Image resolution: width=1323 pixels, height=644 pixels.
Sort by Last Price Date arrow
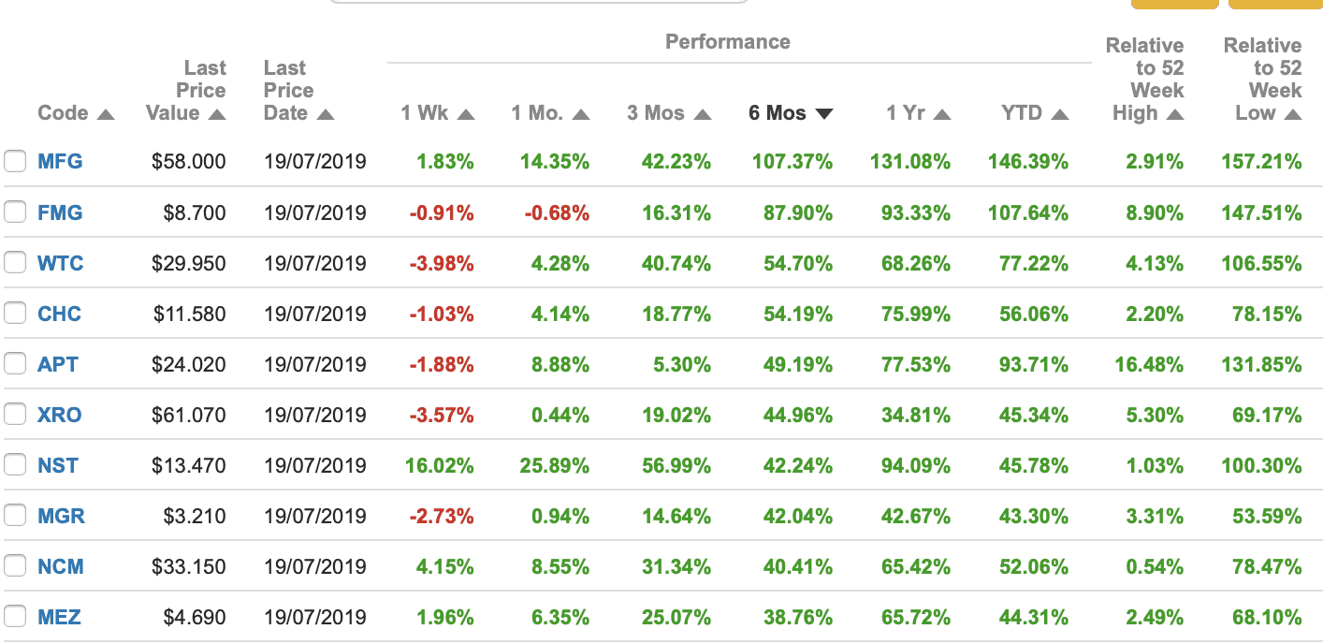[x=326, y=114]
